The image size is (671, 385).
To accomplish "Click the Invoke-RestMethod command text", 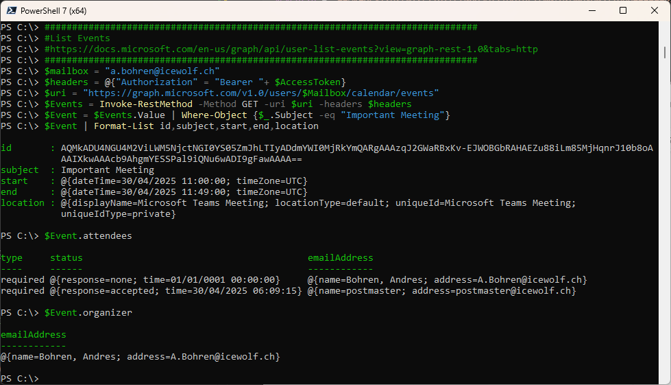I will (146, 104).
